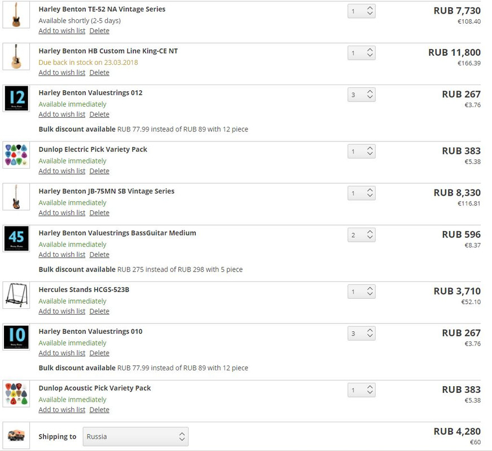
Task: Click the Valuestrings BassGuitar Medium 45 image
Action: point(16,238)
